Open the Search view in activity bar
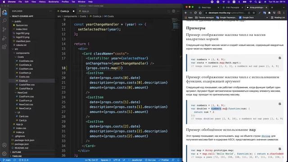 tap(4, 21)
